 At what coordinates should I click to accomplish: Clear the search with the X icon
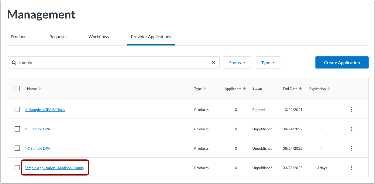[x=213, y=62]
